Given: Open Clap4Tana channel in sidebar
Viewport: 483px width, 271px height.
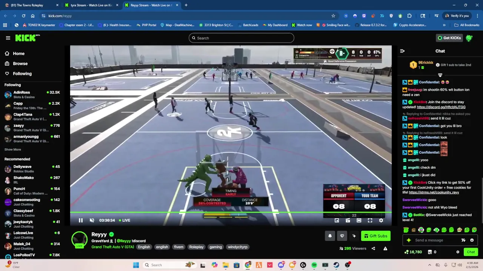Looking at the screenshot, I should (x=32, y=117).
